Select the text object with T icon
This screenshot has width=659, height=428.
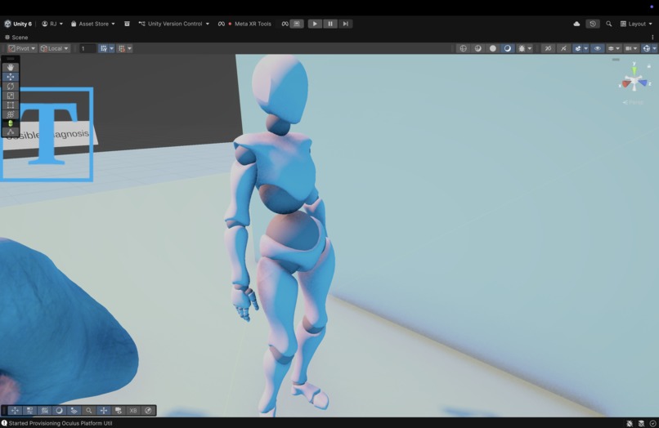[x=47, y=135]
